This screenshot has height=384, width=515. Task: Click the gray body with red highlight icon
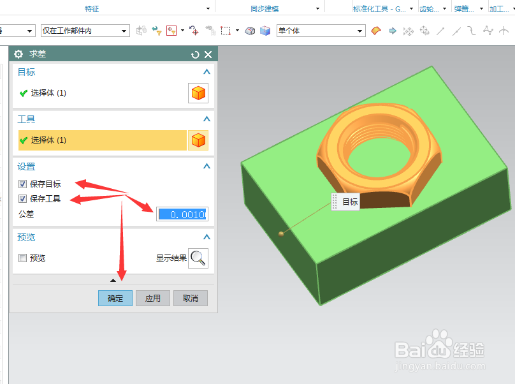pos(250,31)
